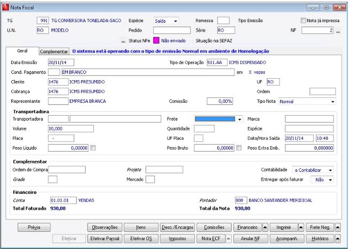The height and width of the screenshot is (249, 348).
Task: Select the Geral tab
Action: point(22,51)
